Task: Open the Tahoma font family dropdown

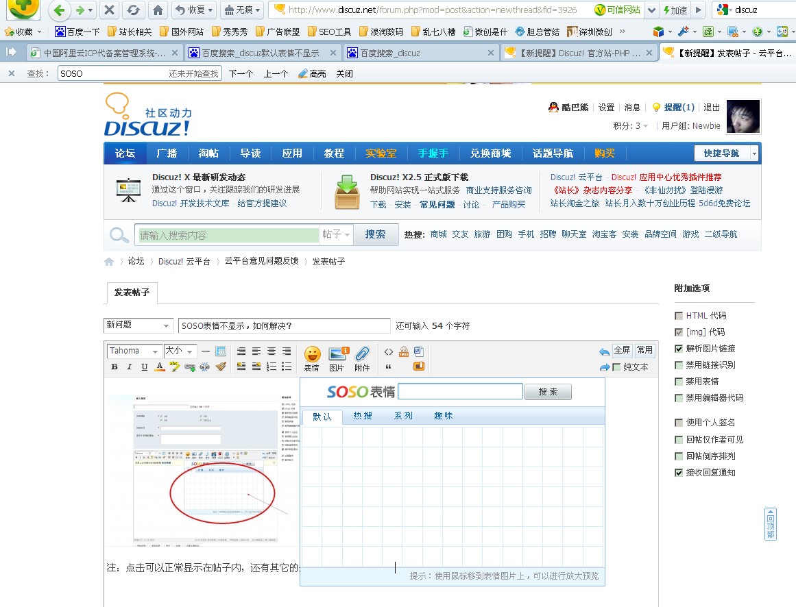Action: (134, 351)
